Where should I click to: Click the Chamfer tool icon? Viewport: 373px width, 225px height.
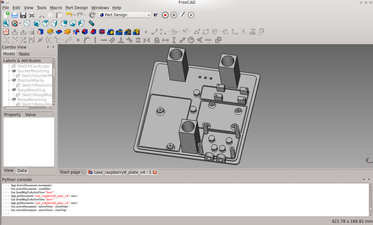[93, 32]
